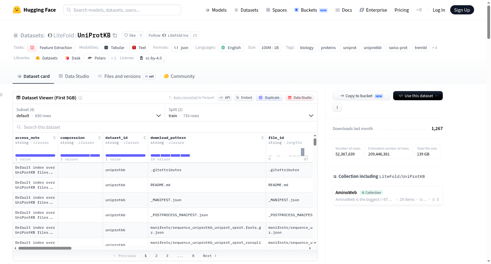This screenshot has width=491, height=264.
Task: Switch to the Dataset card tab
Action: pos(33,76)
